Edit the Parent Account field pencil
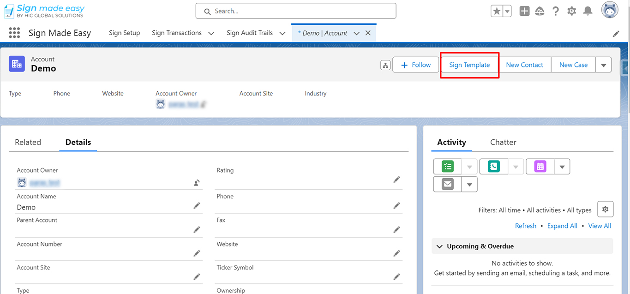 [x=197, y=229]
